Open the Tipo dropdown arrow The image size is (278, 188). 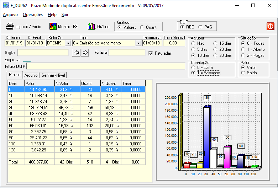pyautogui.click(x=138, y=43)
